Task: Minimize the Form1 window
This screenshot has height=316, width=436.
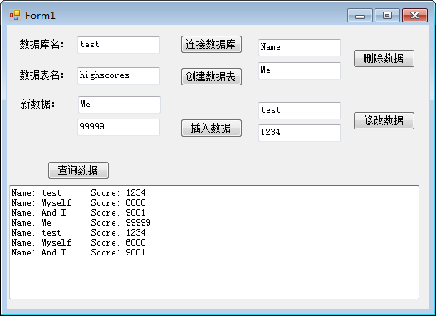Action: pos(360,15)
